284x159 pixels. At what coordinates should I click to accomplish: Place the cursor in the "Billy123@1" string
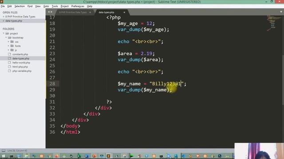coord(166,83)
